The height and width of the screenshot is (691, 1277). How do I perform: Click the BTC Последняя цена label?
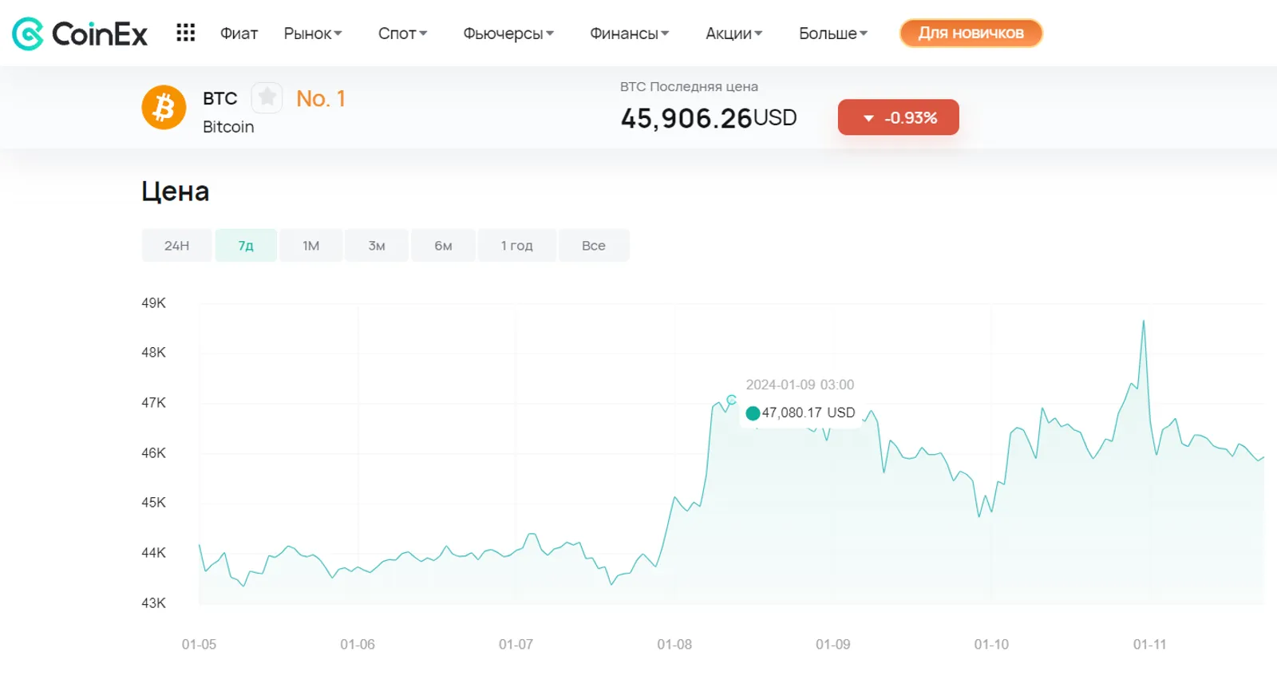689,86
